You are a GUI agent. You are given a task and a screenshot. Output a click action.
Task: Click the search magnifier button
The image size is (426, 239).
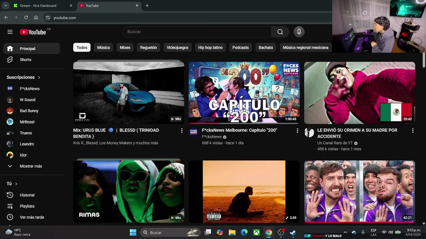click(x=280, y=32)
